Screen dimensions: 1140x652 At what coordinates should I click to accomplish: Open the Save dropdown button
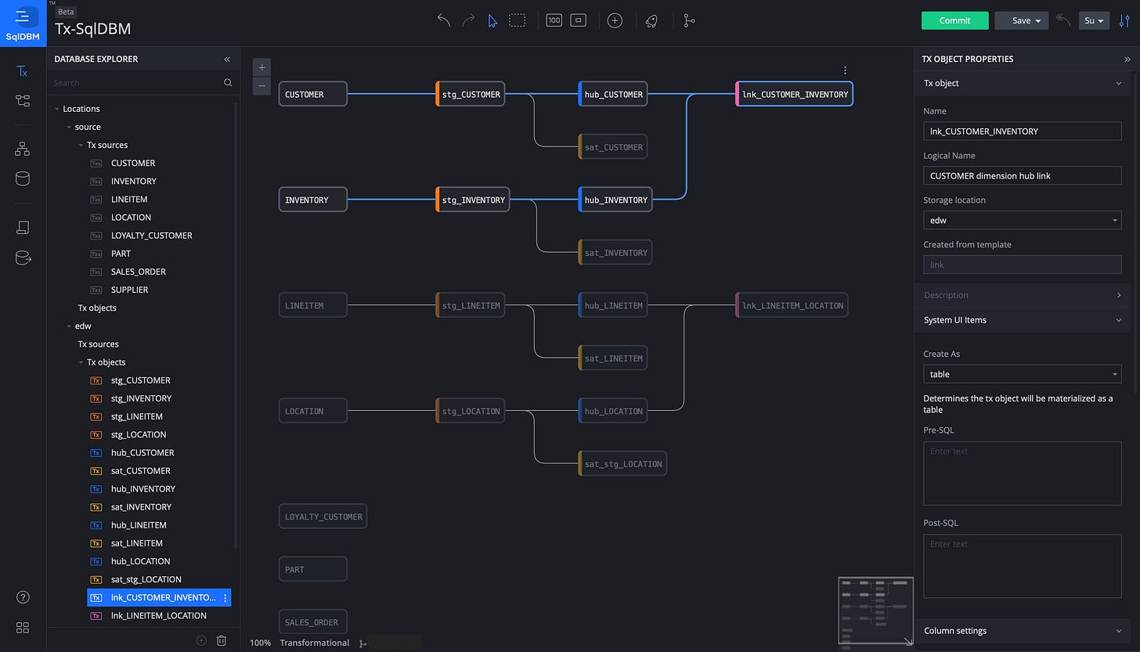click(1021, 20)
